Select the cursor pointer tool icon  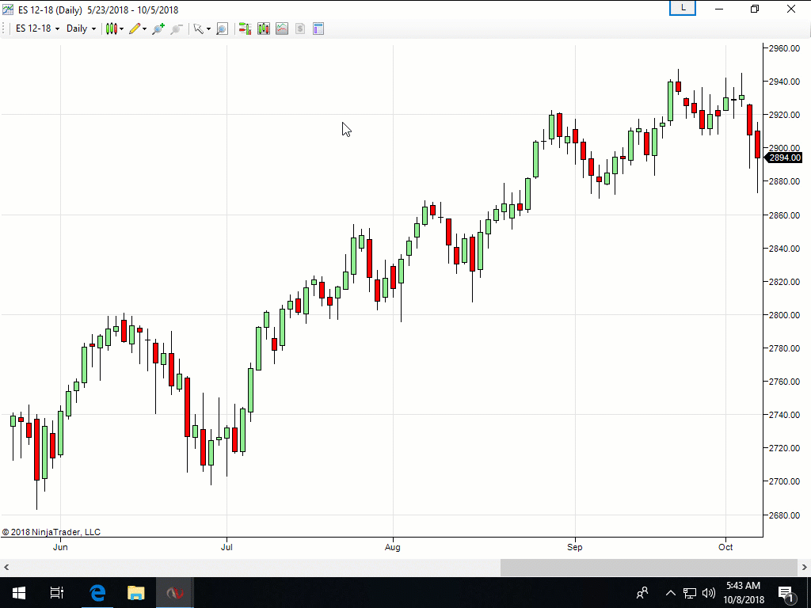[x=198, y=28]
